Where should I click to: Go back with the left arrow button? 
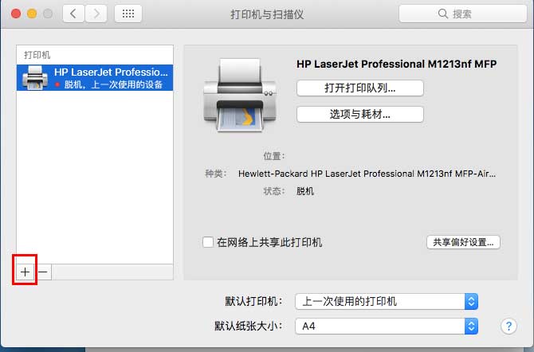(x=73, y=14)
